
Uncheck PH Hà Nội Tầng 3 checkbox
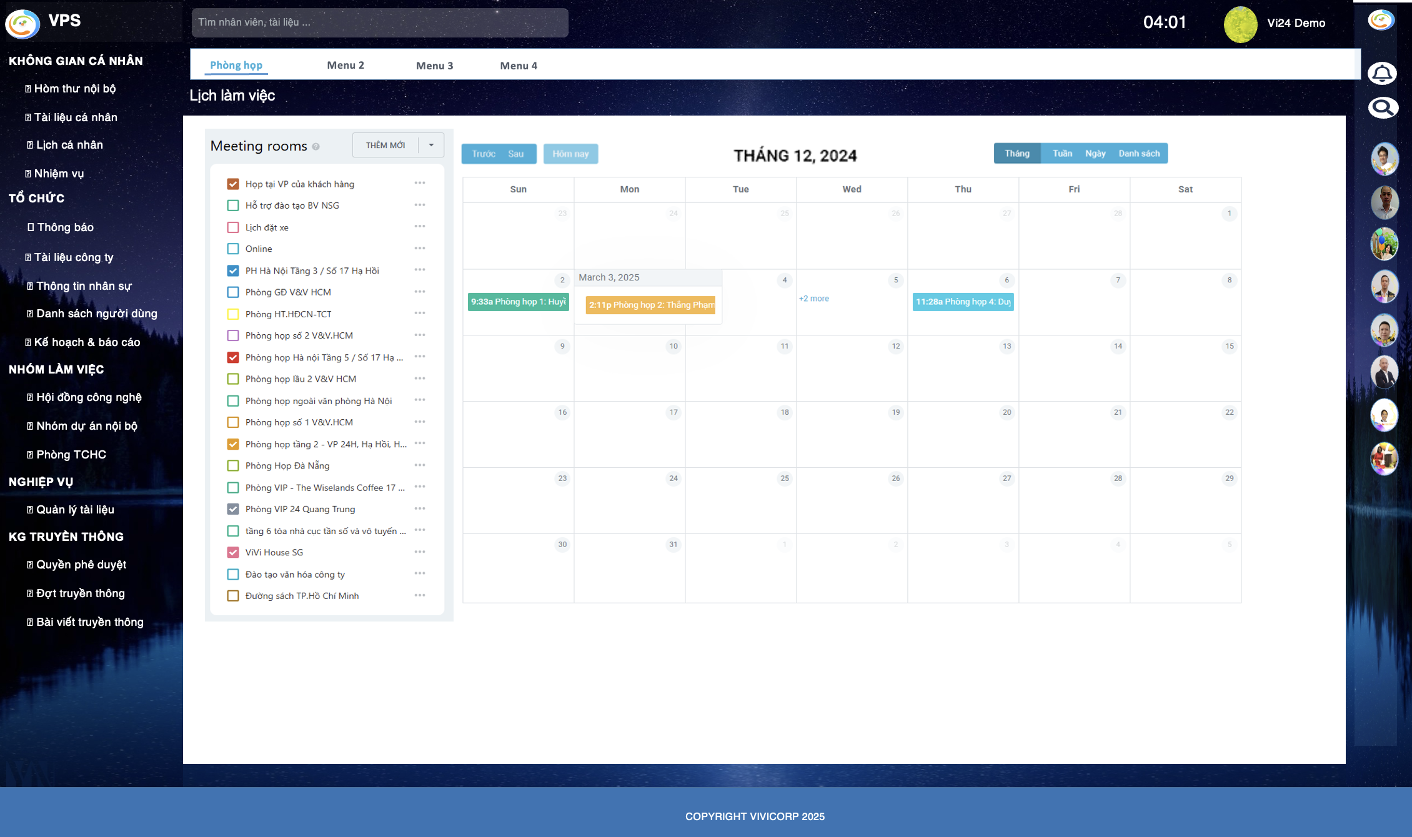(233, 270)
